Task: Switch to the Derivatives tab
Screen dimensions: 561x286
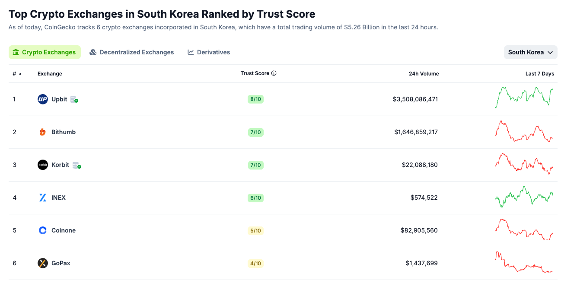Action: coord(209,52)
